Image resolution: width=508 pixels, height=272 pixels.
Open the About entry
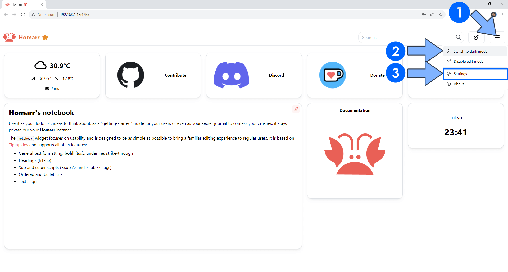[x=475, y=84]
